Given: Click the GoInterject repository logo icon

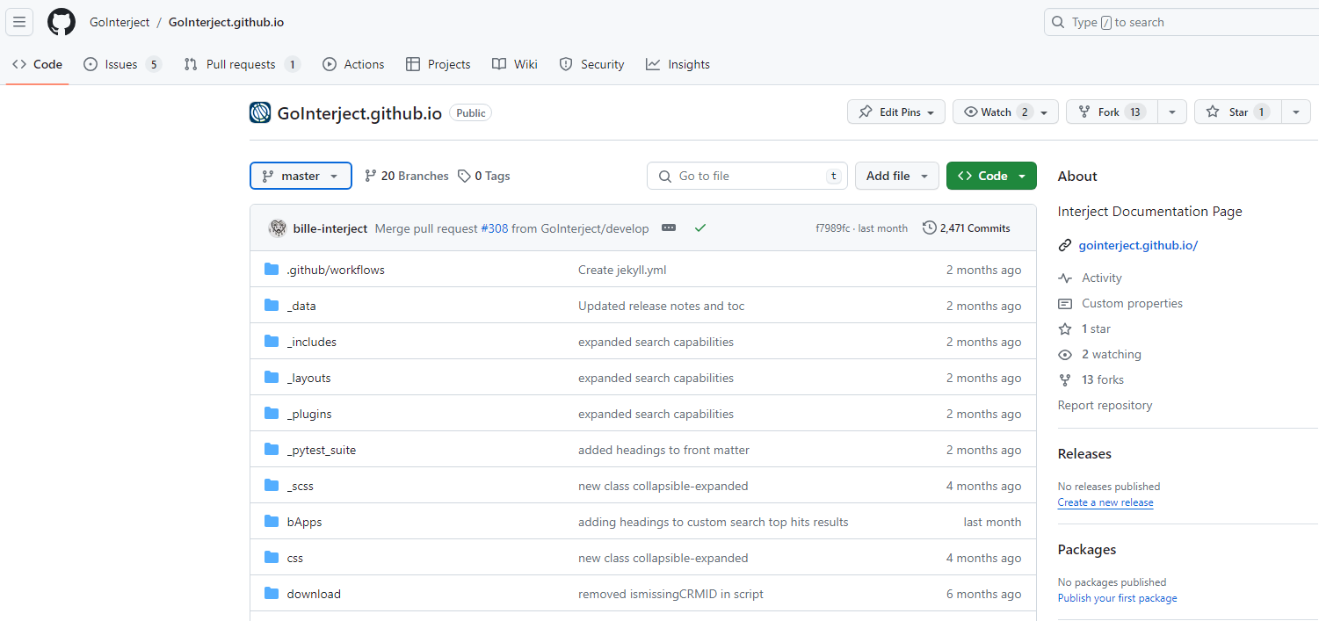Looking at the screenshot, I should [260, 112].
